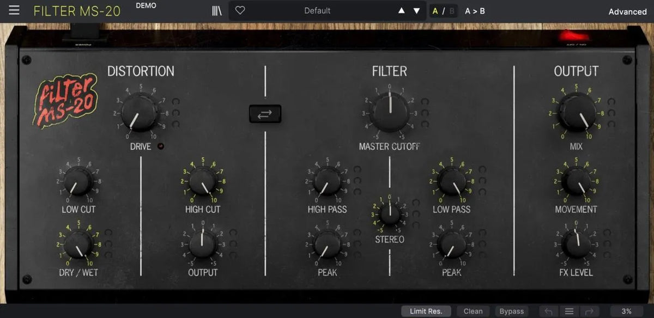Open the Default preset dropdown
This screenshot has height=318, width=654.
point(318,10)
